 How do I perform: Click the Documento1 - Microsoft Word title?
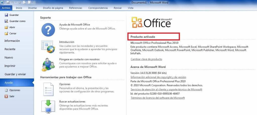[x=150, y=3]
